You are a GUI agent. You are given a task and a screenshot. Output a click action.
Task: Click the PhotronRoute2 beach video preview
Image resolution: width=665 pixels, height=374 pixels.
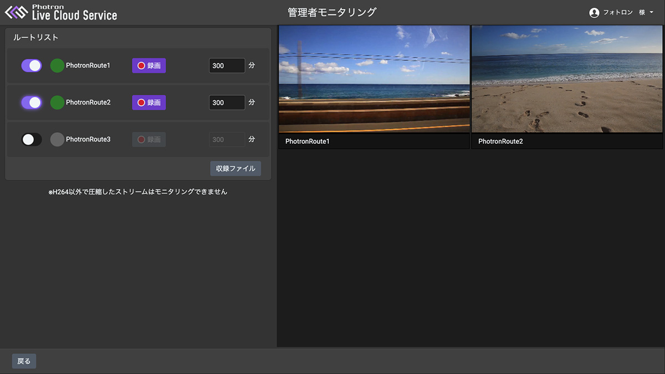pyautogui.click(x=567, y=79)
